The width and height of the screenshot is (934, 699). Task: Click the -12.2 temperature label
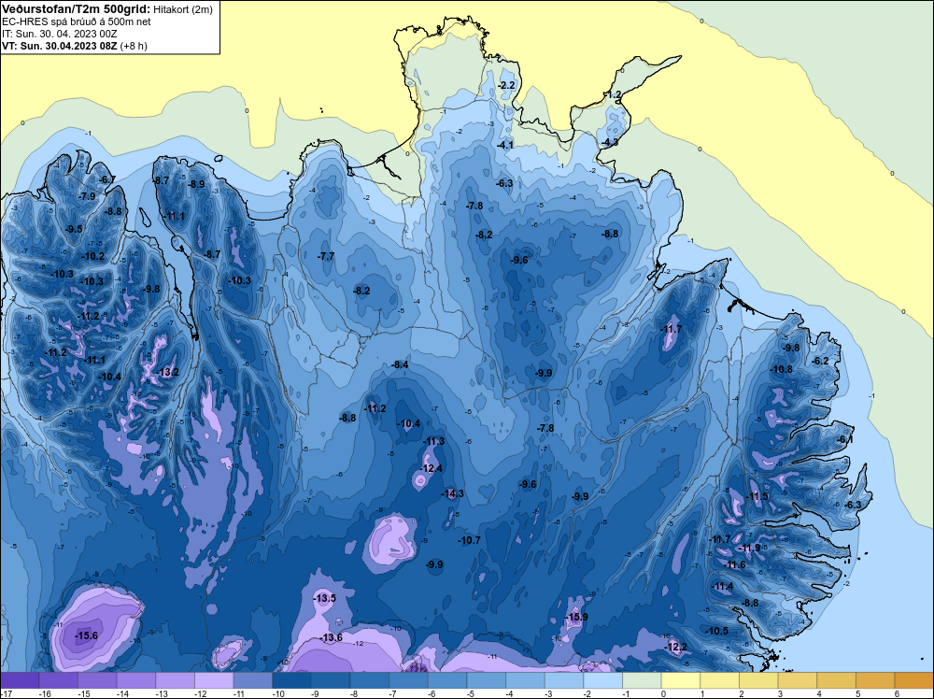tap(676, 648)
